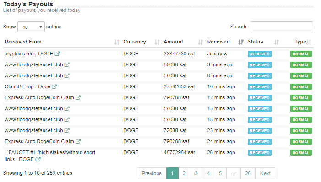Sort by the Type column arrows
This screenshot has height=182, width=321.
coord(309,42)
